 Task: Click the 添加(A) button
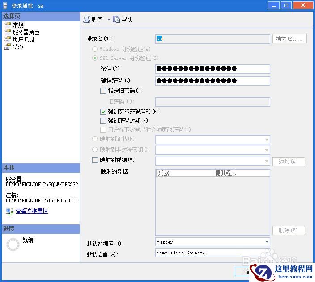tap(289, 162)
